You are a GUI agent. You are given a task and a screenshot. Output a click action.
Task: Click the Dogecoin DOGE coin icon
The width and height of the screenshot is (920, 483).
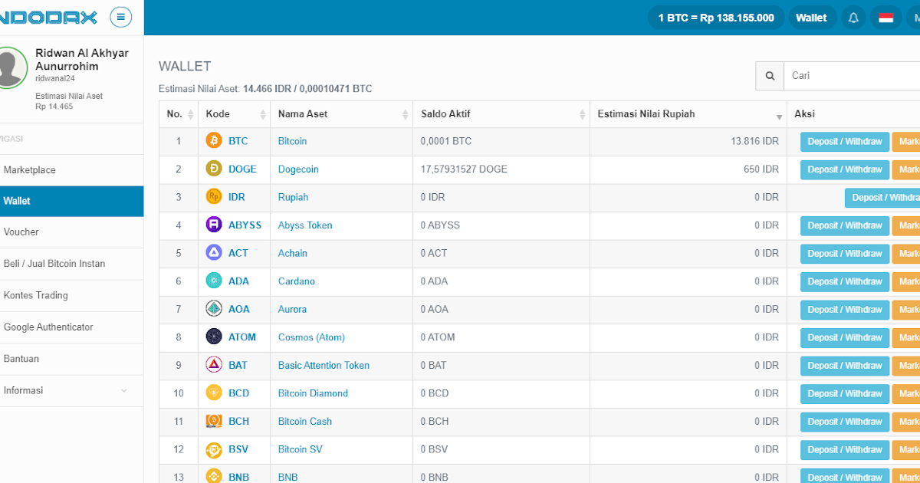(x=214, y=169)
